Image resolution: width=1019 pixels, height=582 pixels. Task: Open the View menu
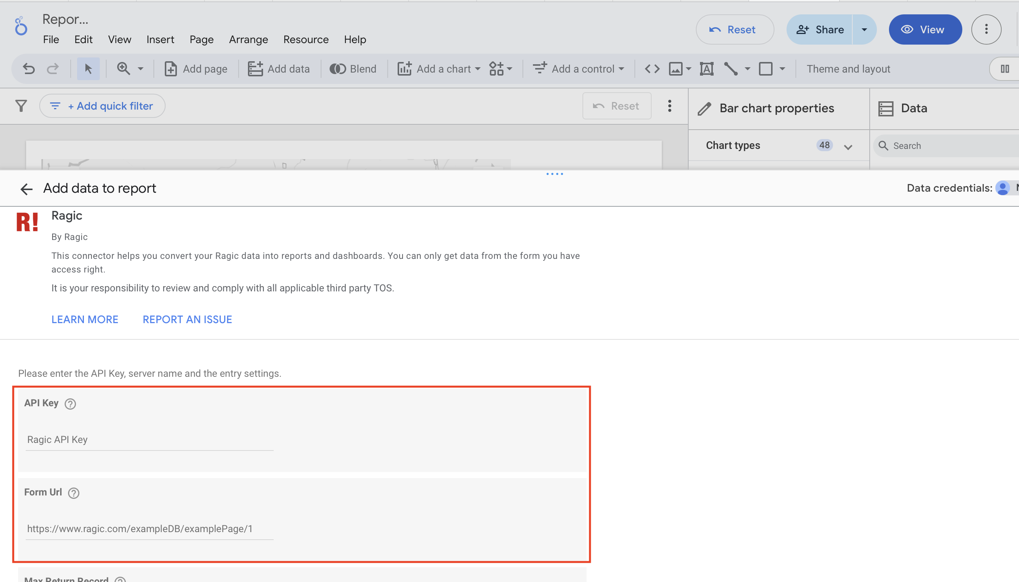pos(119,39)
